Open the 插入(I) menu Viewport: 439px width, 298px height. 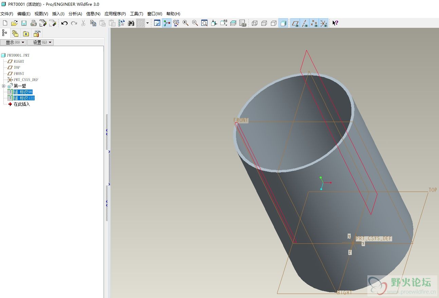click(58, 14)
